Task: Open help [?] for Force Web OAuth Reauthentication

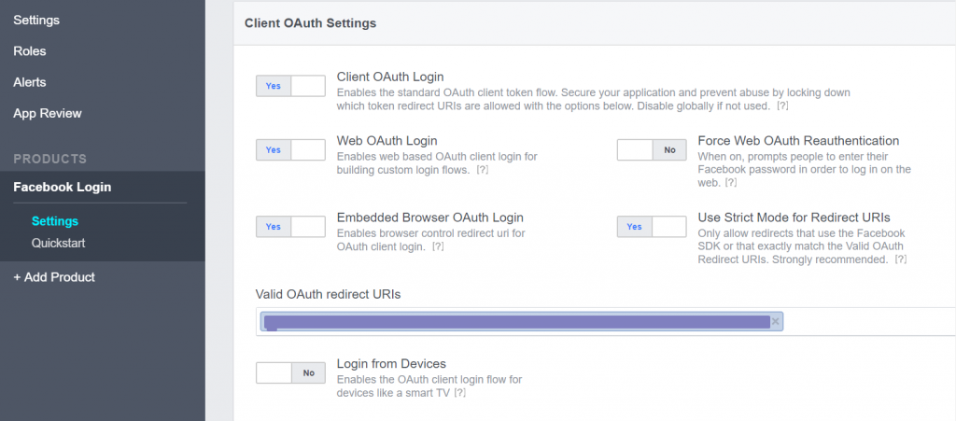Action: 731,183
